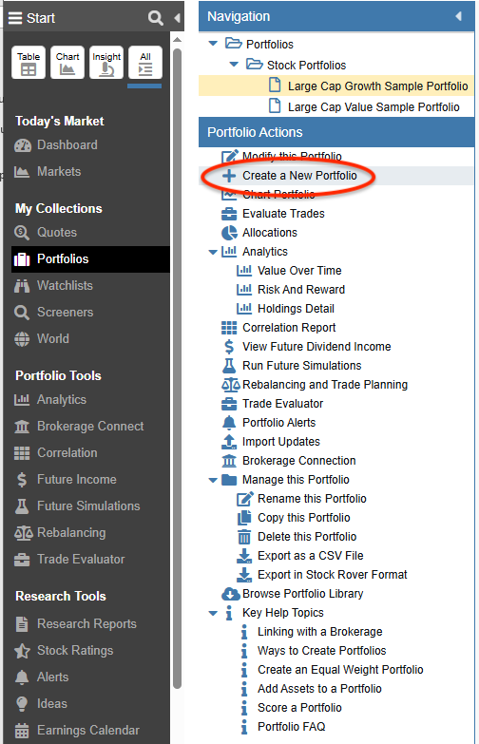Select the World globe icon
This screenshot has height=744, width=479.
click(22, 339)
